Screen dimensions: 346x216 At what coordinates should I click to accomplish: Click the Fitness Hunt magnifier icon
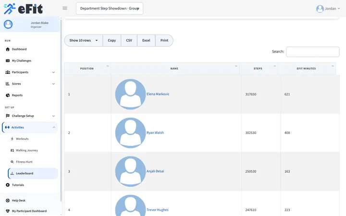point(12,162)
